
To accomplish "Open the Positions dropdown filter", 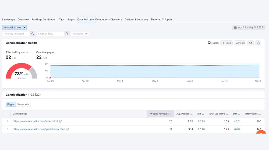I will tap(80, 34).
